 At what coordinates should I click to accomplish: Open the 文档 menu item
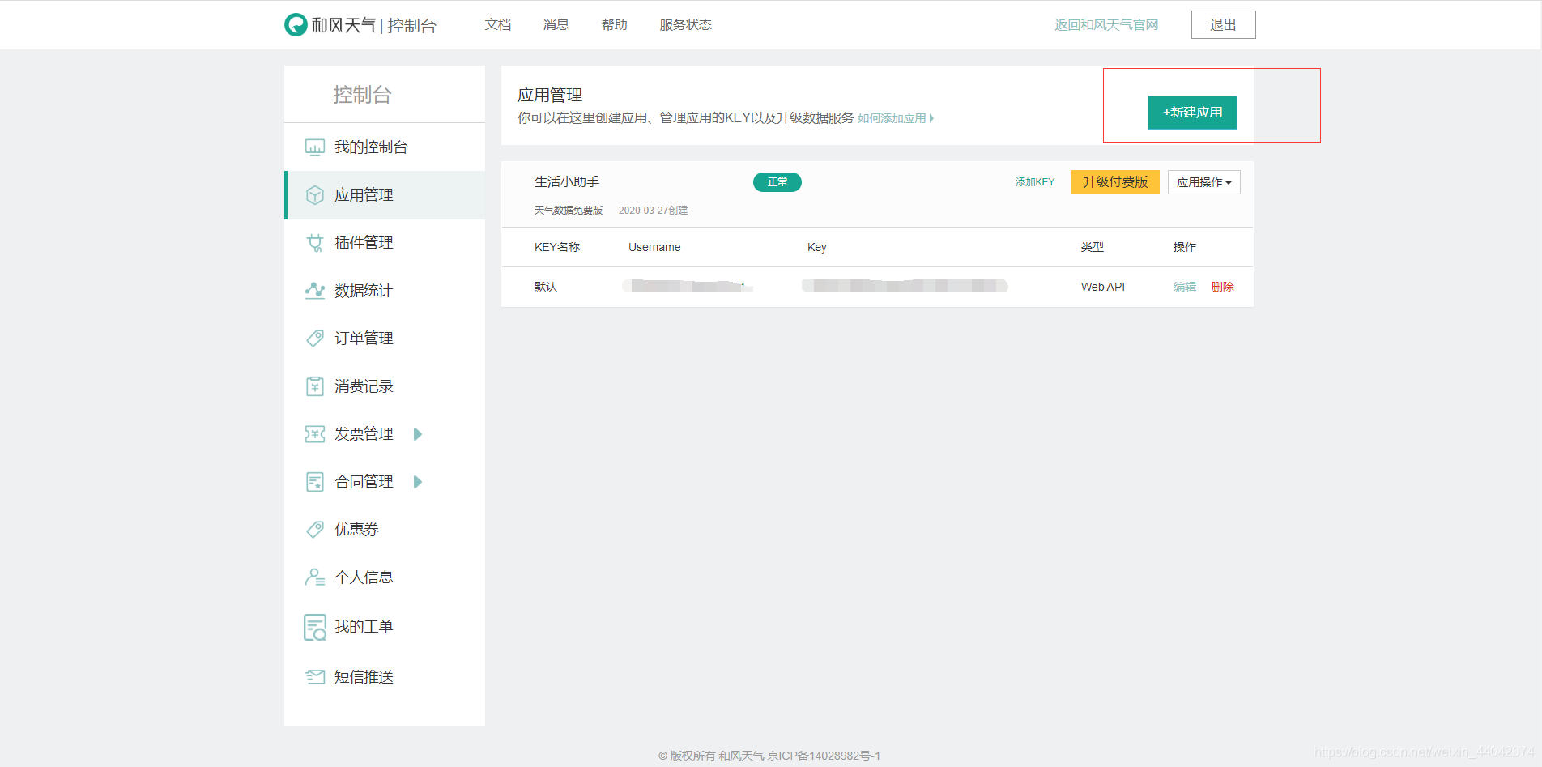click(497, 24)
